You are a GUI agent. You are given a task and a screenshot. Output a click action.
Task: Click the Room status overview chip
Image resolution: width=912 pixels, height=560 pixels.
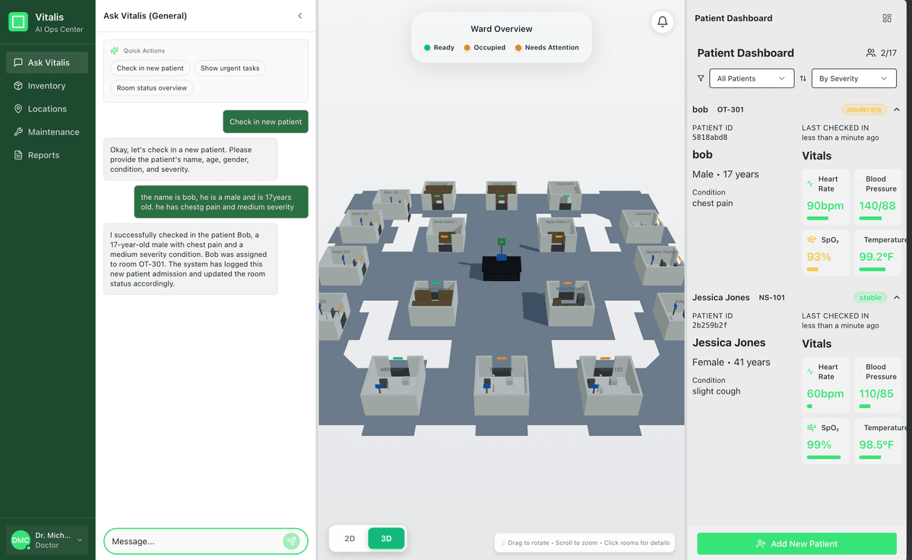151,88
